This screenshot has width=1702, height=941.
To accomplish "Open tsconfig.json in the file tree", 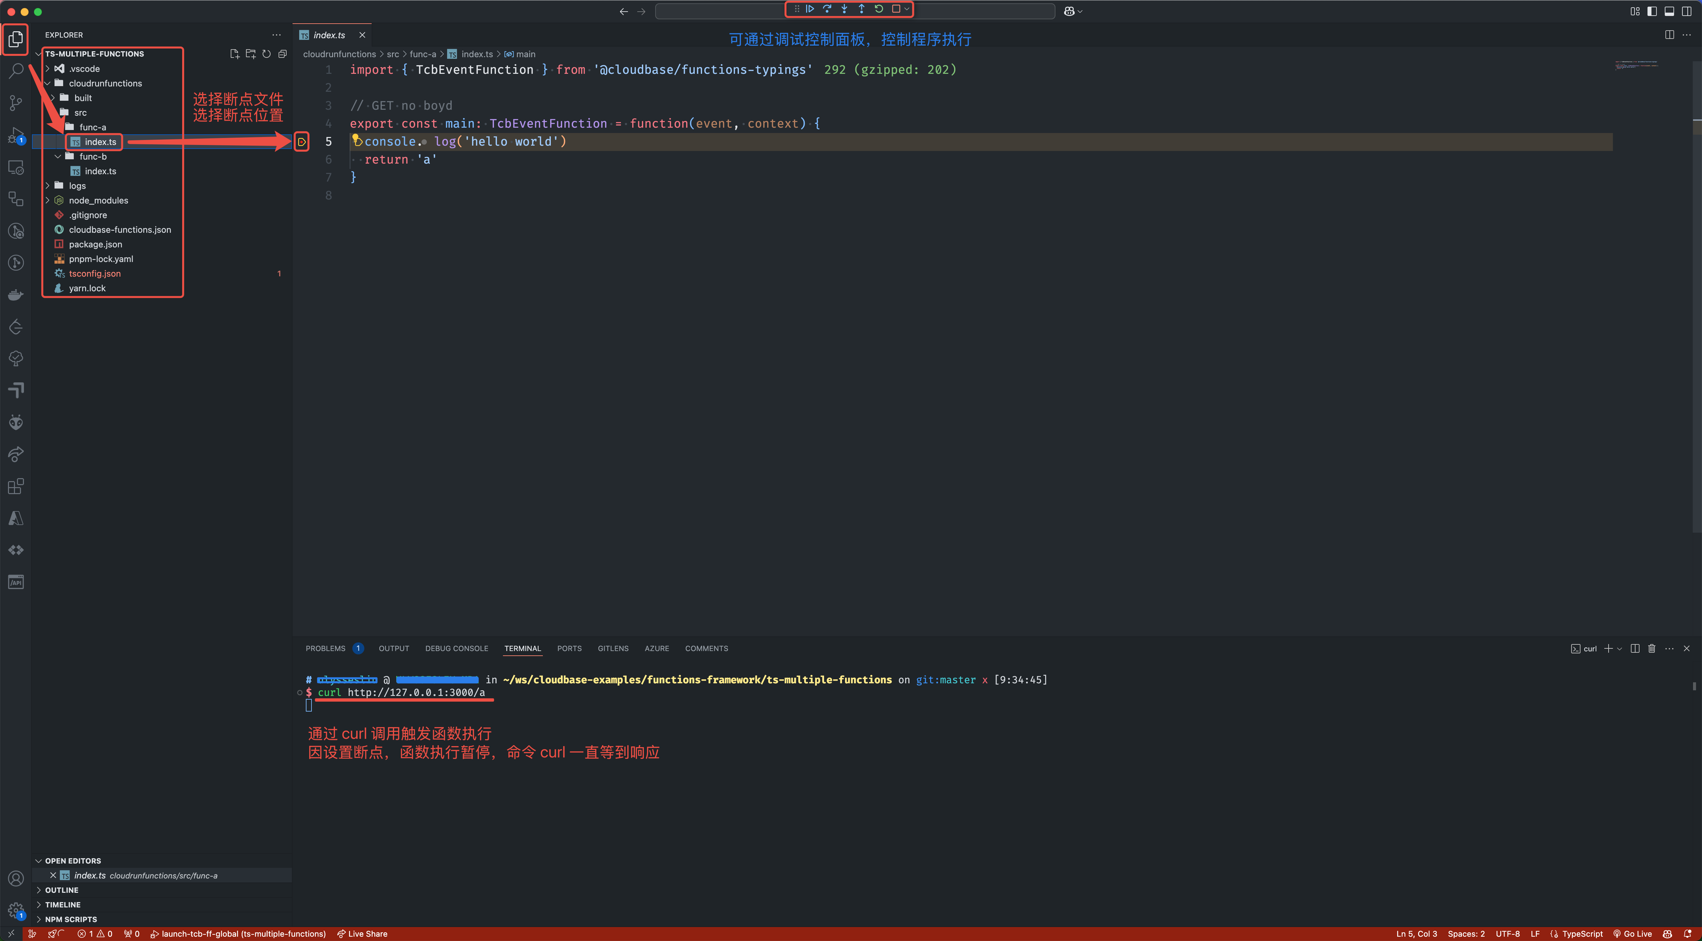I will [x=94, y=274].
